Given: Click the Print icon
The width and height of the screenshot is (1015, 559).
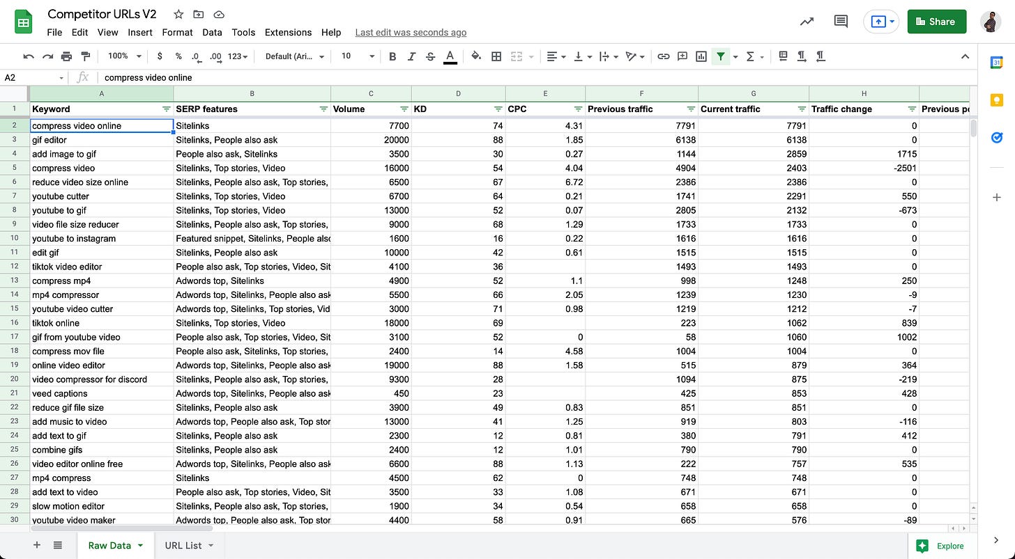Looking at the screenshot, I should click(x=66, y=56).
